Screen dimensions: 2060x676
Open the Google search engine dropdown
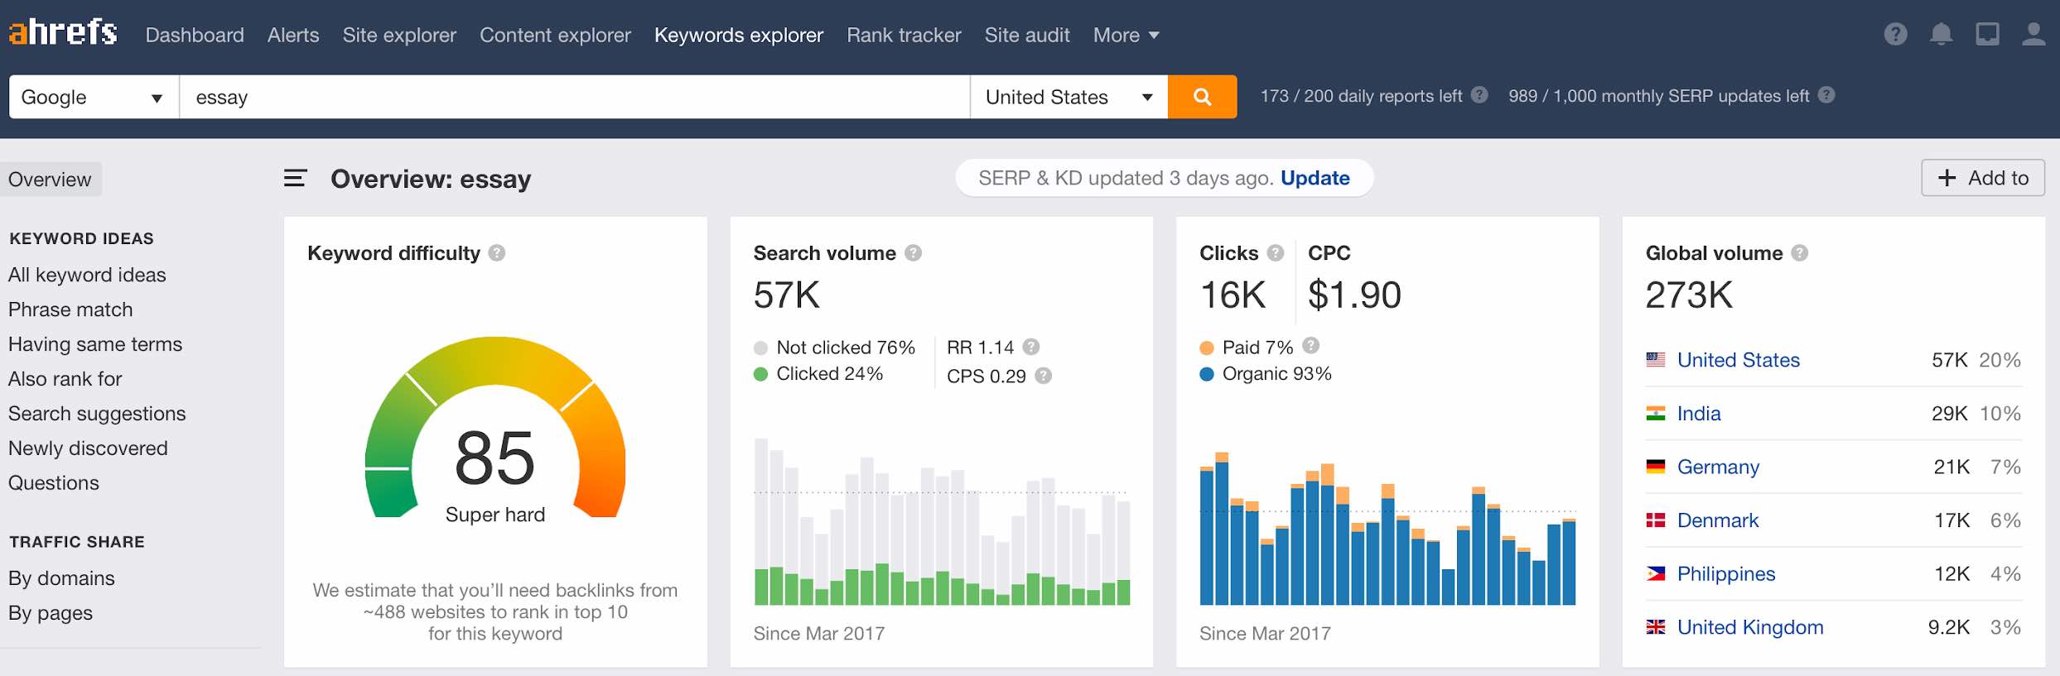(94, 97)
